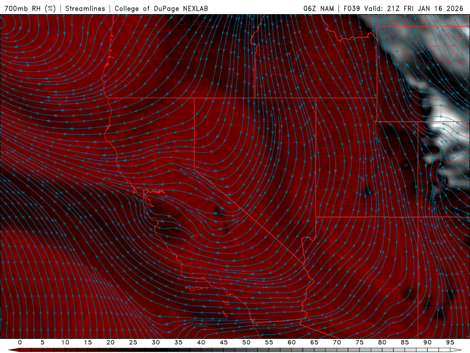The image size is (470, 353).
Task: Click the colorbar label "75"
Action: point(360,342)
